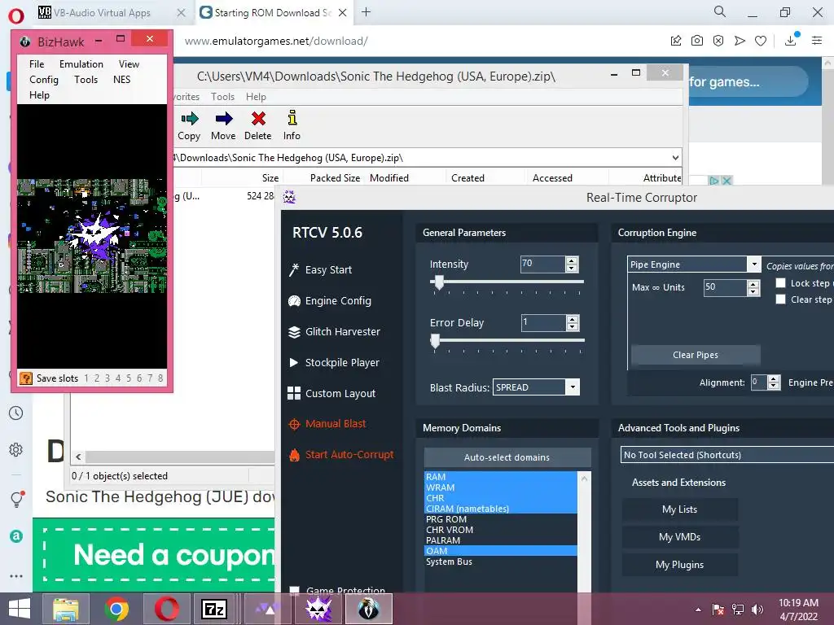Select System Bus memory domain
The width and height of the screenshot is (834, 625).
[500, 562]
